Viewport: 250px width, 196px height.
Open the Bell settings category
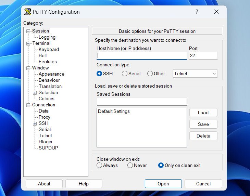click(42, 55)
